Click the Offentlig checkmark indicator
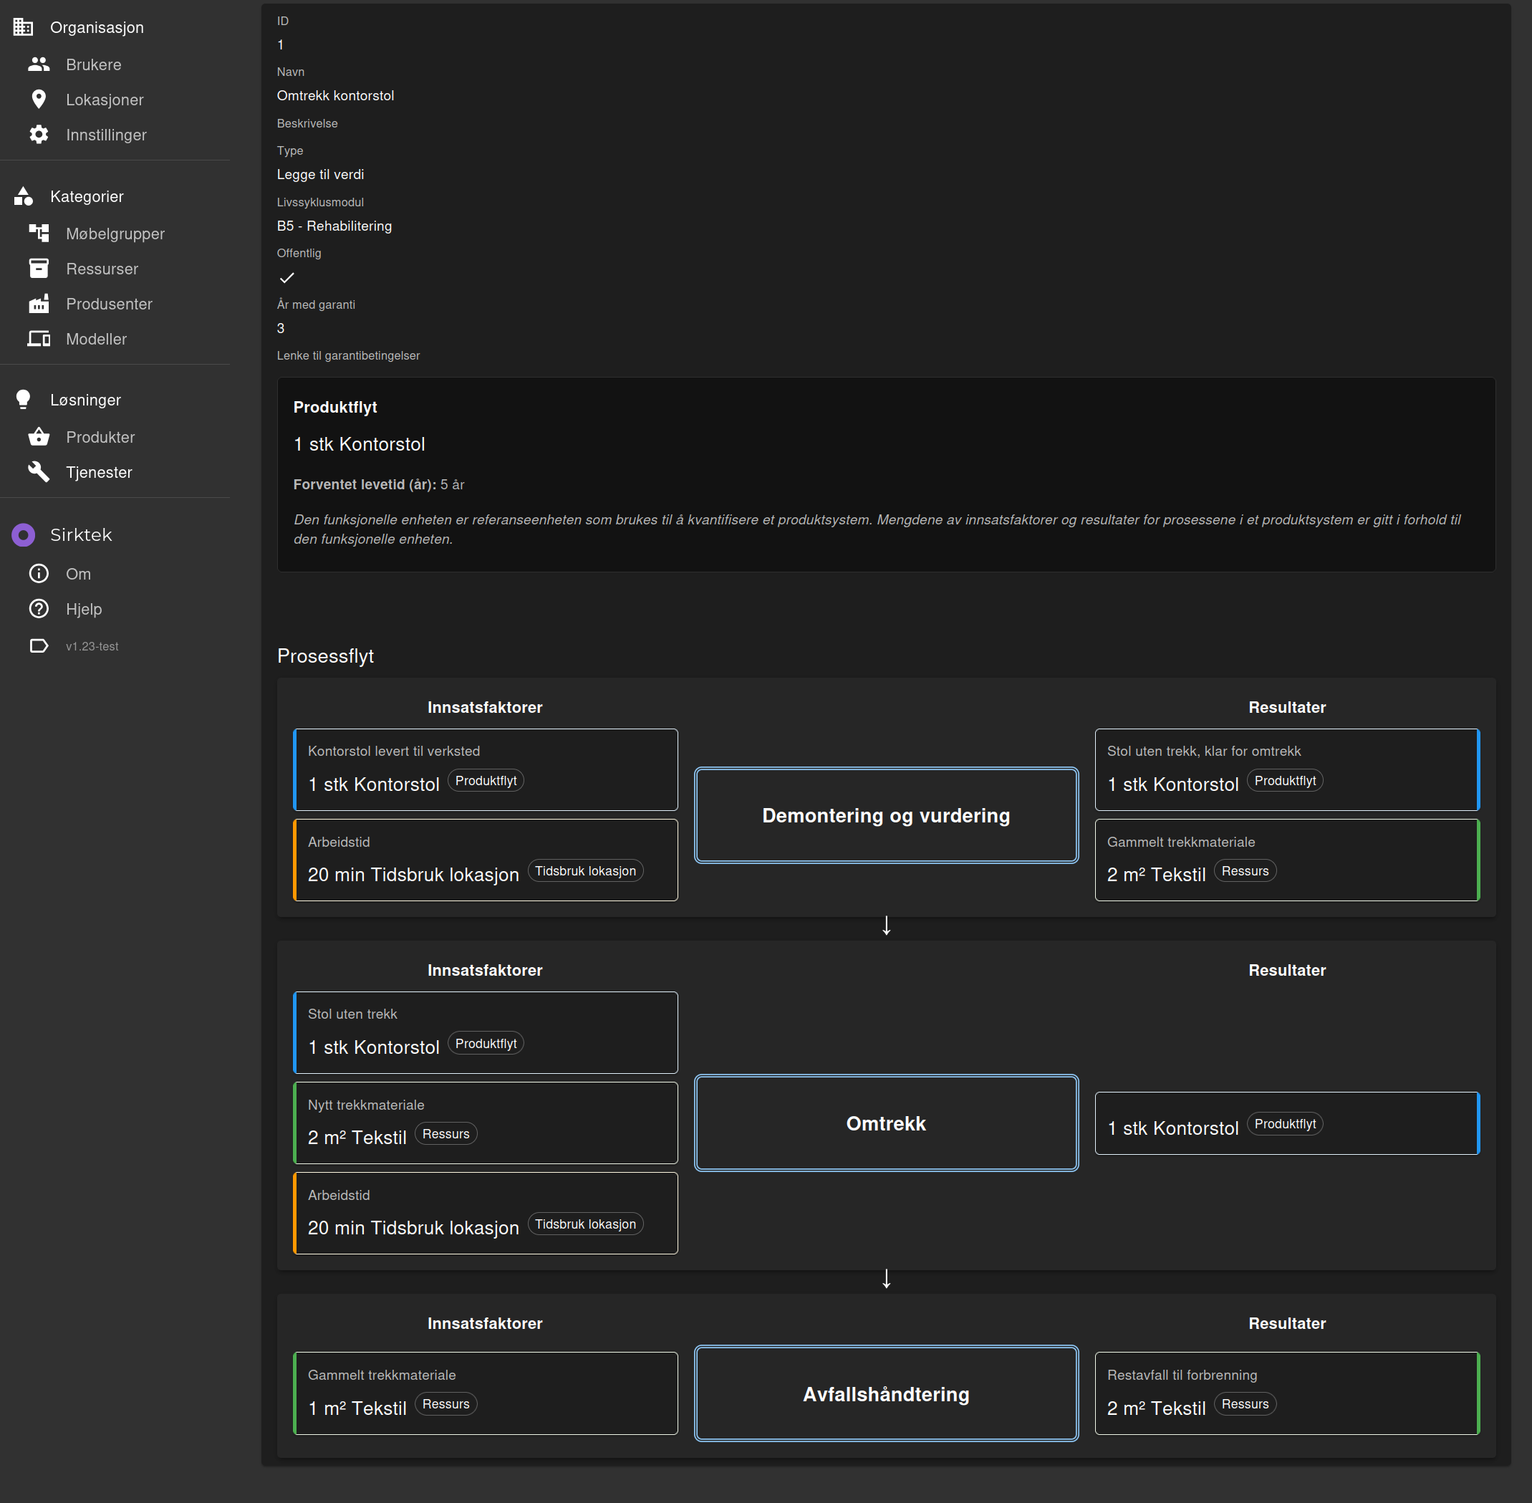 [x=286, y=278]
